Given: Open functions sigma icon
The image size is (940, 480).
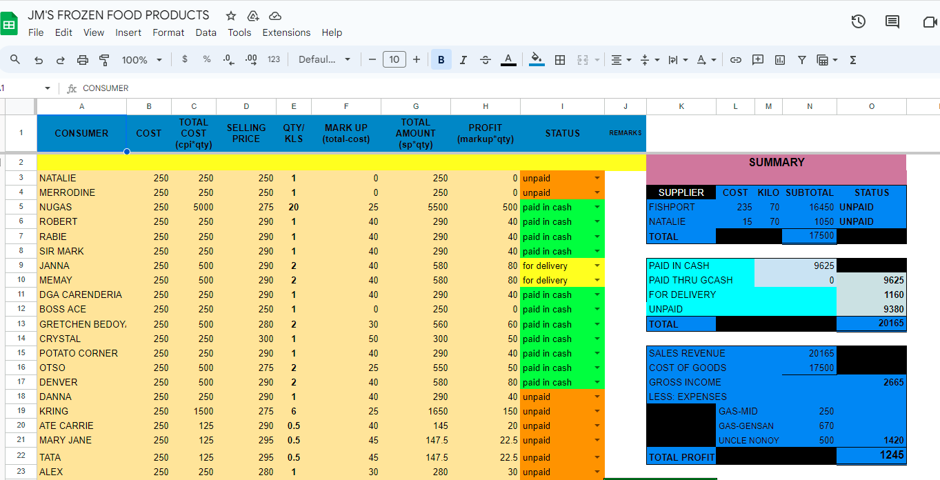Looking at the screenshot, I should pyautogui.click(x=853, y=60).
